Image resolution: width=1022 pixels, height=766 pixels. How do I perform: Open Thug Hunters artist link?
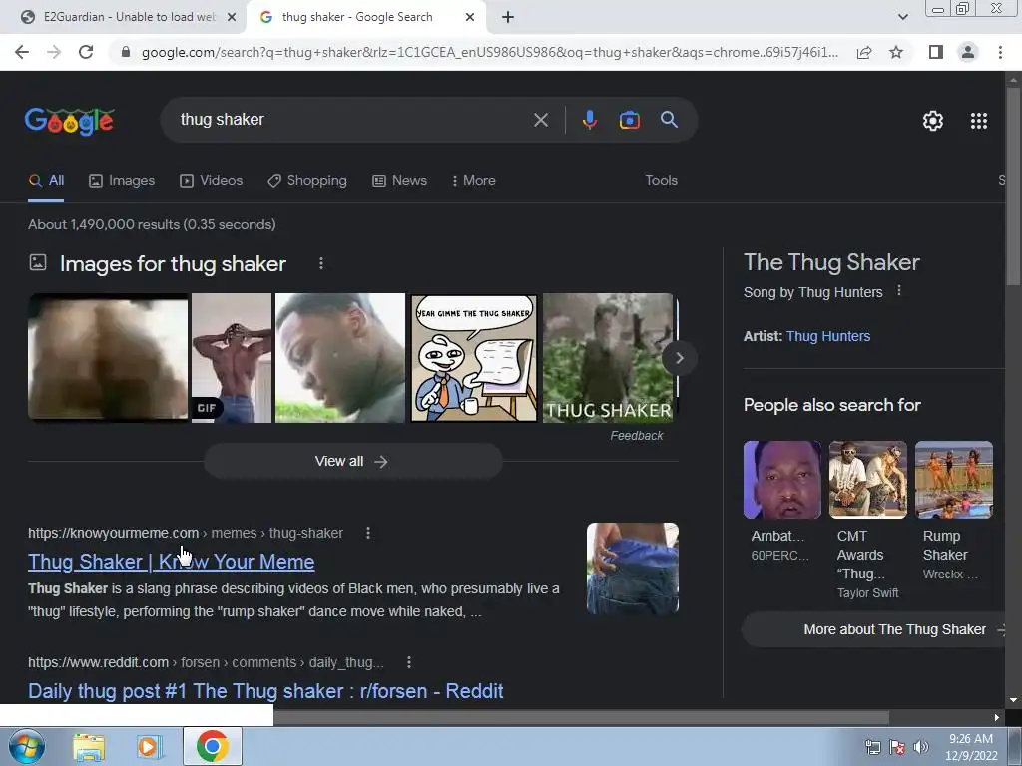827,336
